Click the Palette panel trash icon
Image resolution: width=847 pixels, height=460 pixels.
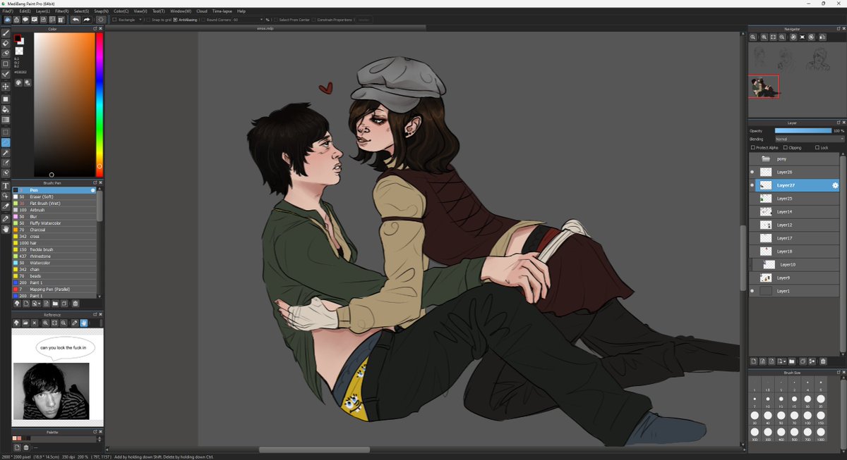pos(26,447)
